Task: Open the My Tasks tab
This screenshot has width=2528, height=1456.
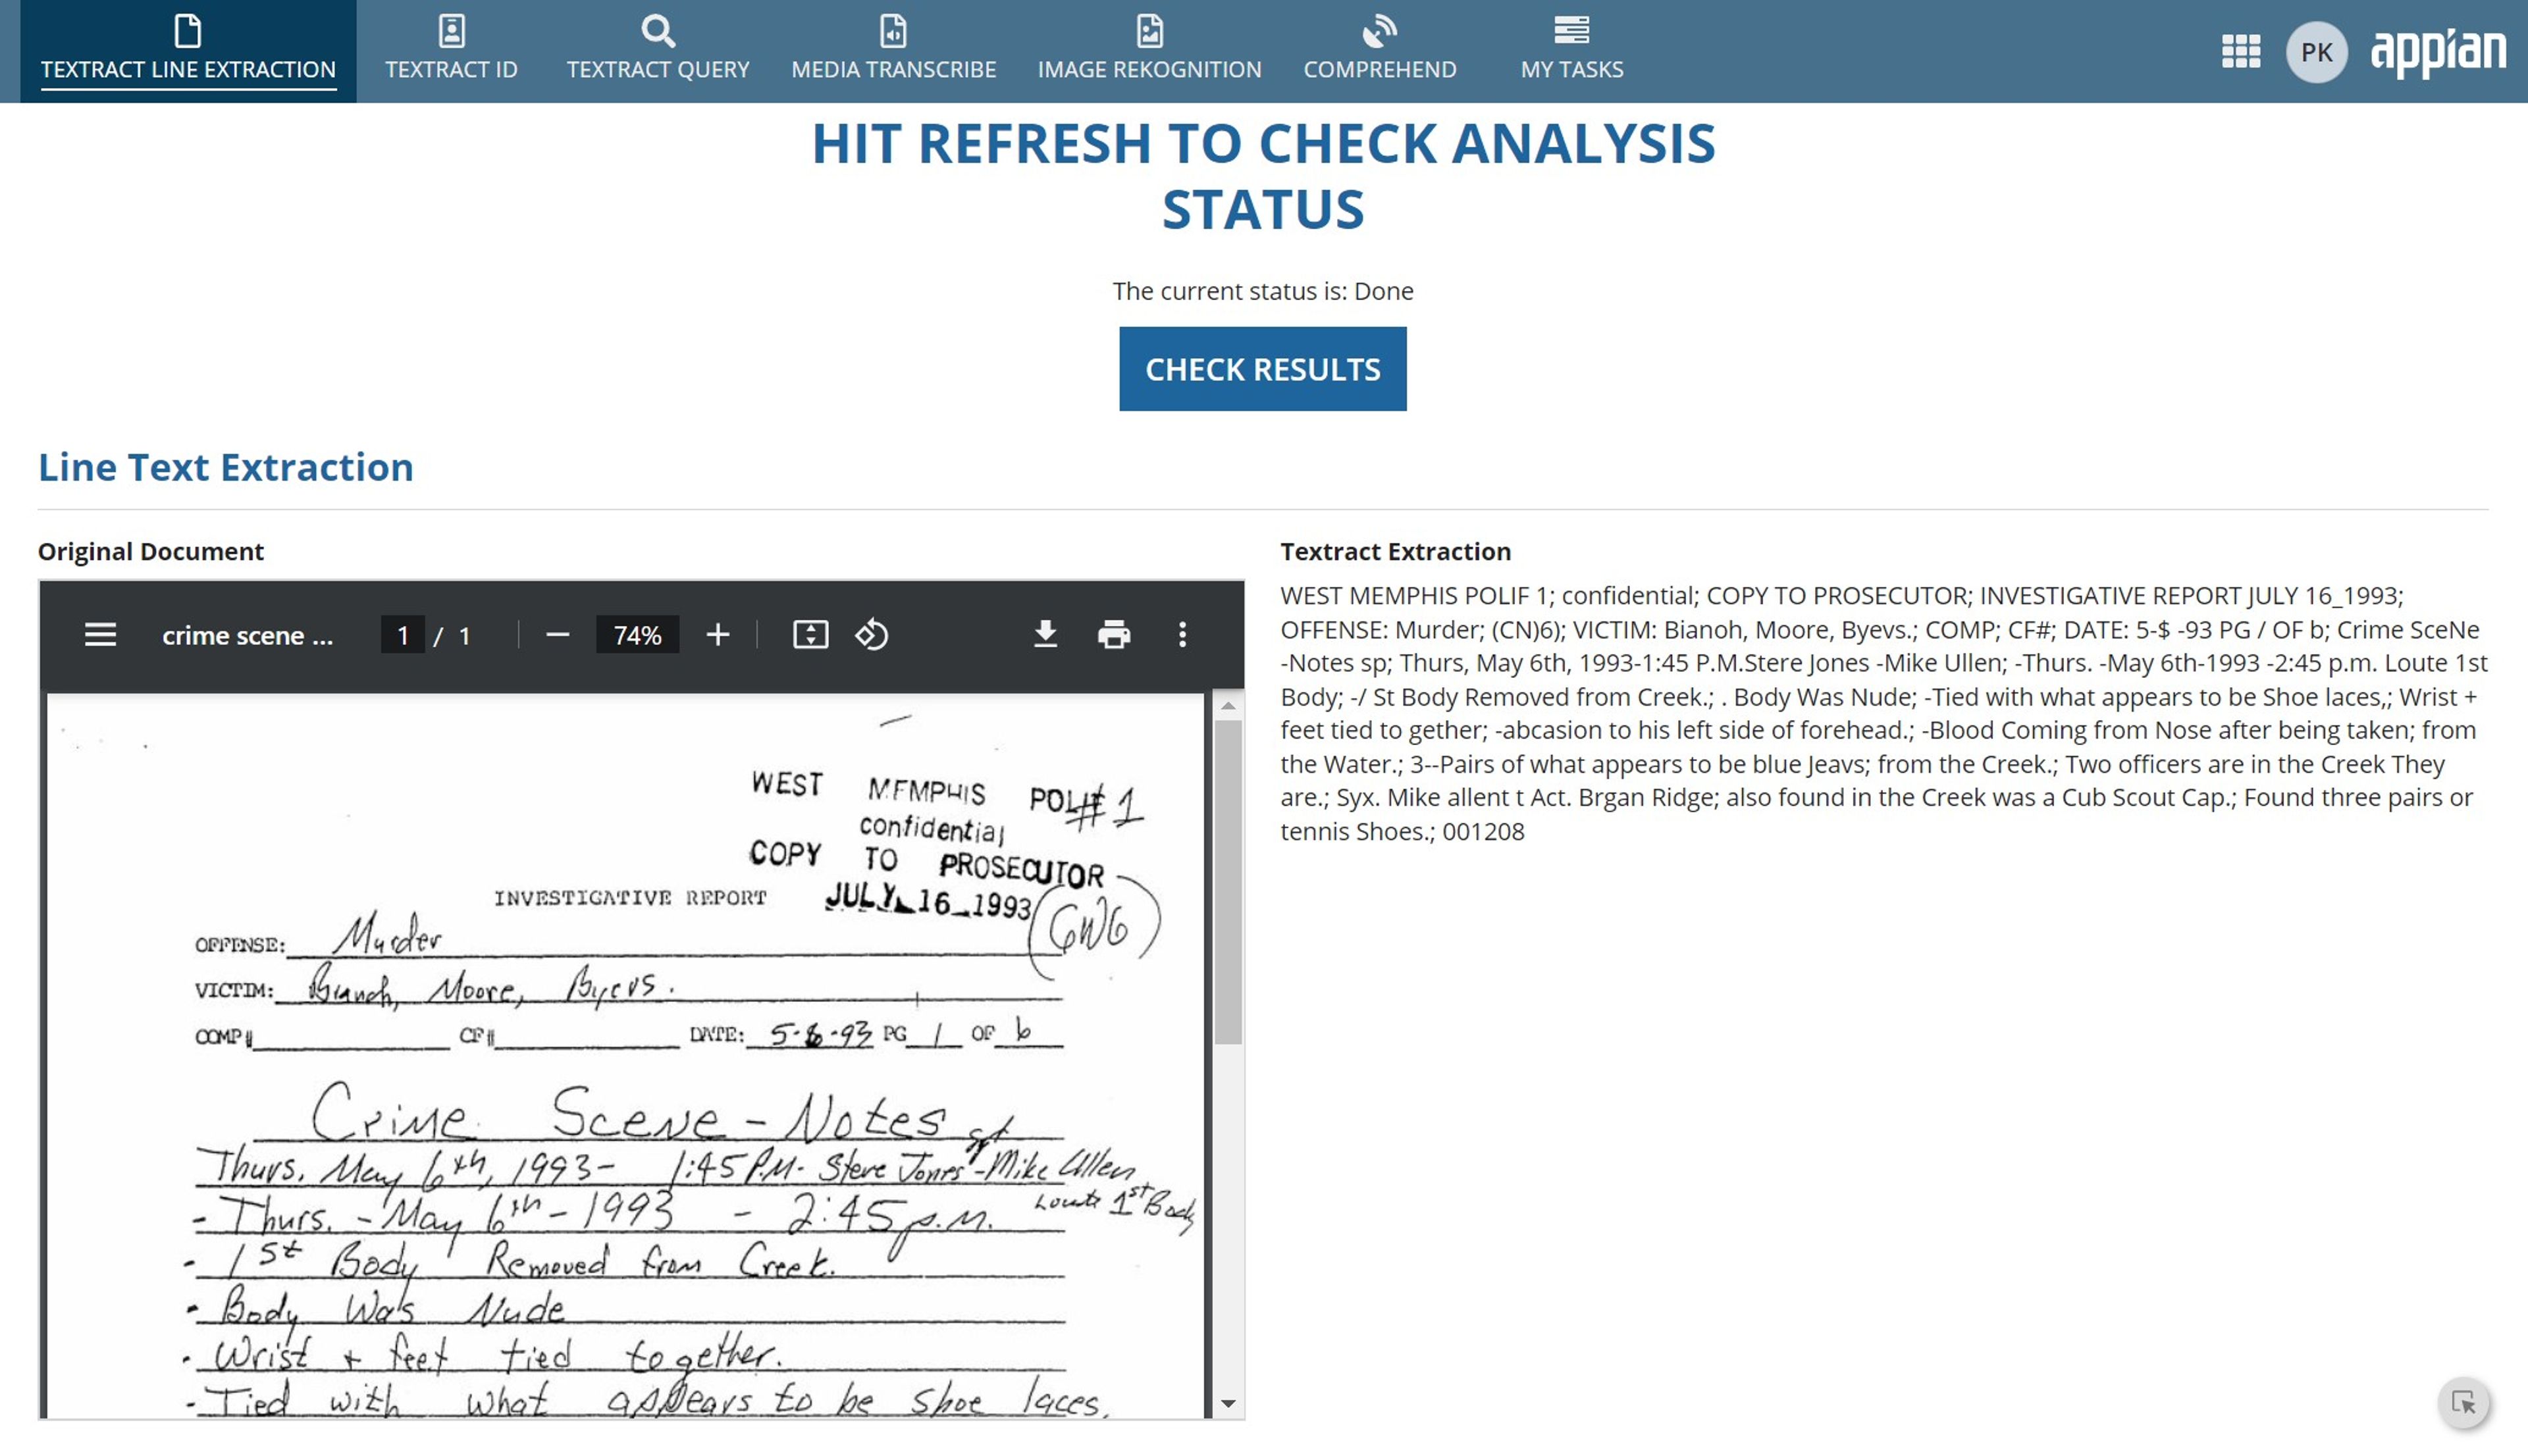Action: 1571,51
